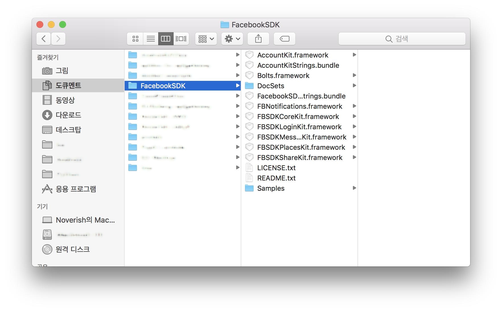Open the item arrangement dropdown
Image resolution: width=502 pixels, height=312 pixels.
tap(206, 39)
